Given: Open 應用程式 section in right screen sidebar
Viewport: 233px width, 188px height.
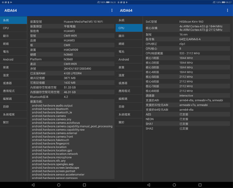Looking at the screenshot, I should click(129, 91).
